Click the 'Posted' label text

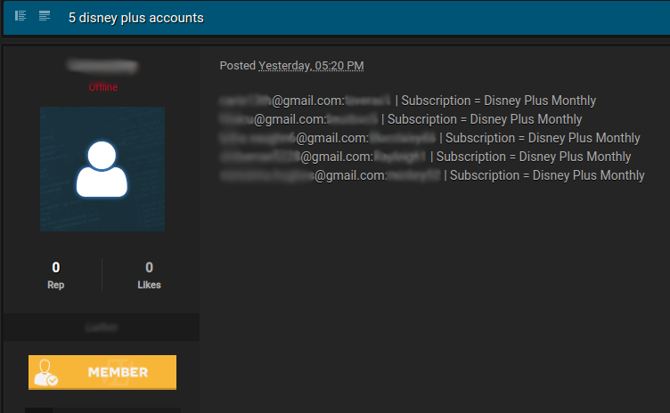(x=238, y=66)
